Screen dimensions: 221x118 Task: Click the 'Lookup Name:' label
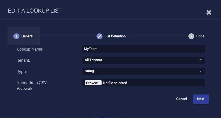[x=30, y=49]
